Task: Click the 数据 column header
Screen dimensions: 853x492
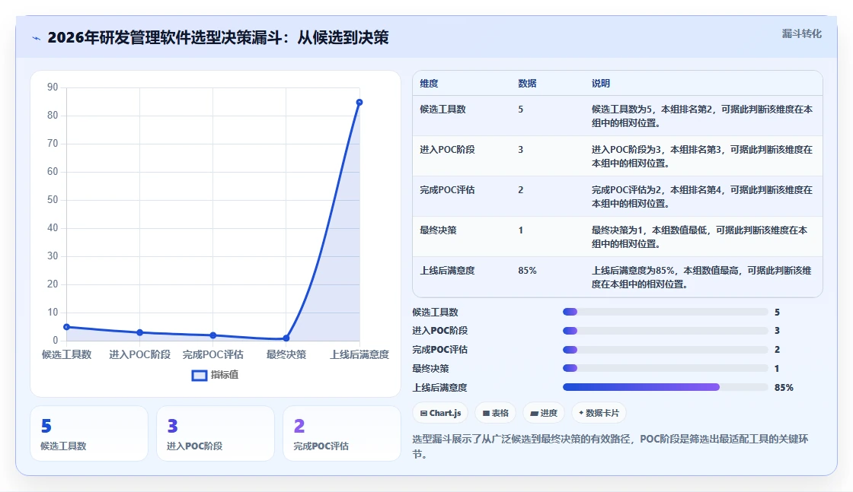Action: click(527, 83)
